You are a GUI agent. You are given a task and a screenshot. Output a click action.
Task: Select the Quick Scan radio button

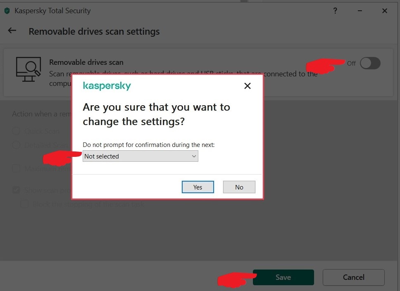(16, 131)
